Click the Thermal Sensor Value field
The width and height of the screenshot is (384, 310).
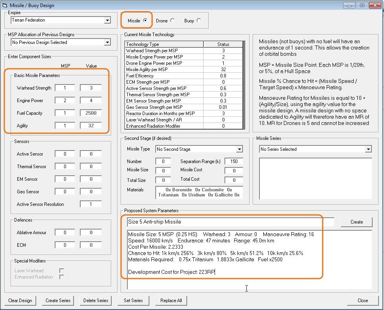91,167
